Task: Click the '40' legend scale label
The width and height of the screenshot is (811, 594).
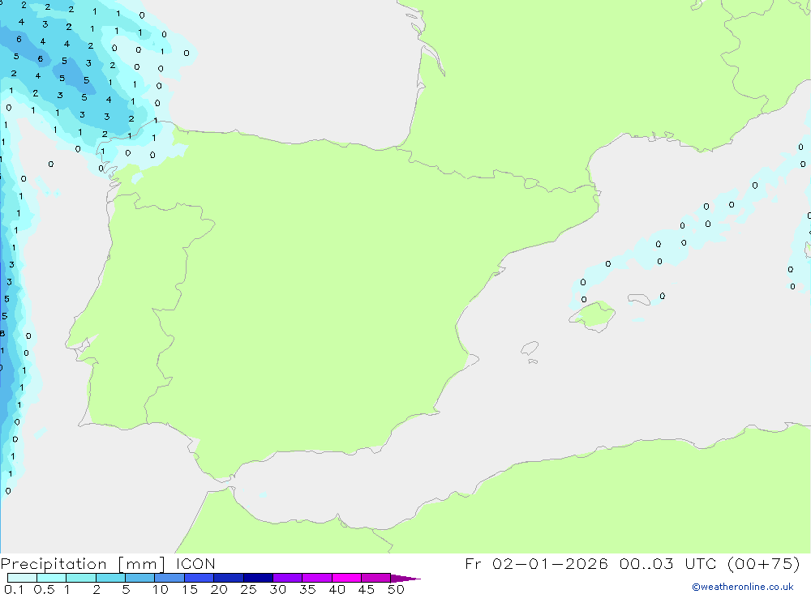Action: click(337, 589)
